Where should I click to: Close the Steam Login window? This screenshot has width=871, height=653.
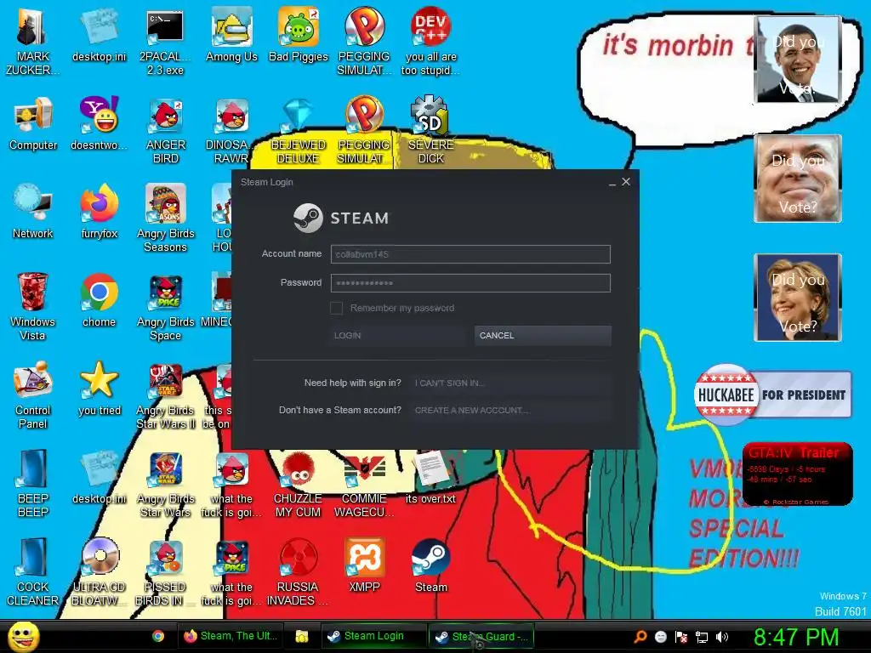[x=626, y=182]
